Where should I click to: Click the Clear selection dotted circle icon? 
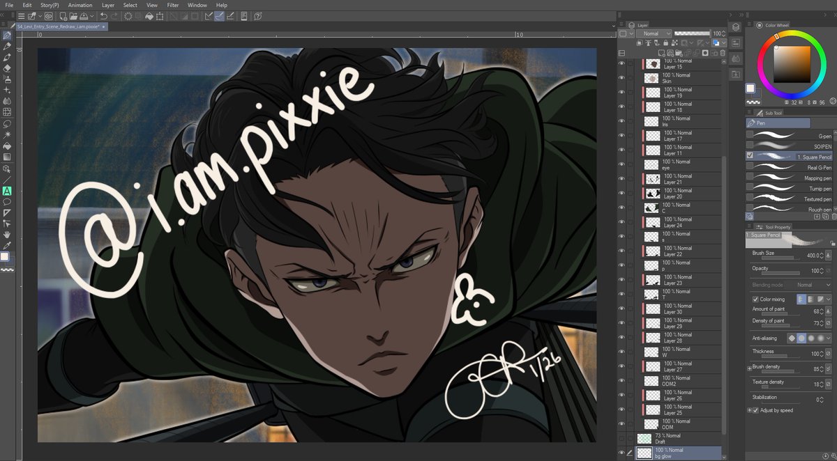[128, 16]
